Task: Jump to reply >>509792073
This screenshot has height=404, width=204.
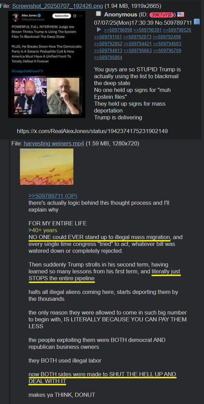Action: 137,37
